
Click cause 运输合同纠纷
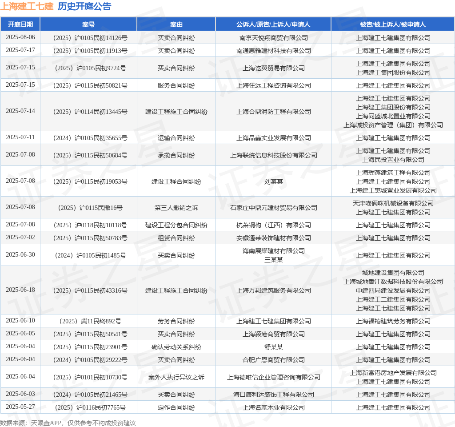[176, 138]
